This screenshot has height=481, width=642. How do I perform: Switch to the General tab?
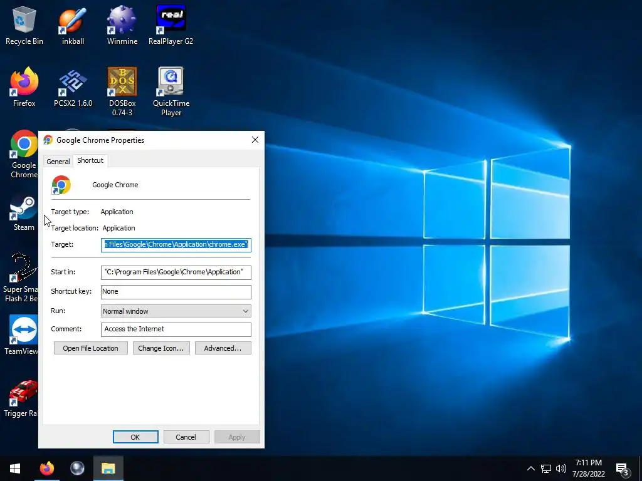coord(58,161)
